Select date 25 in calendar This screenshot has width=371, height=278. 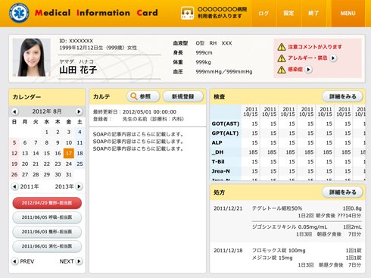(79, 164)
